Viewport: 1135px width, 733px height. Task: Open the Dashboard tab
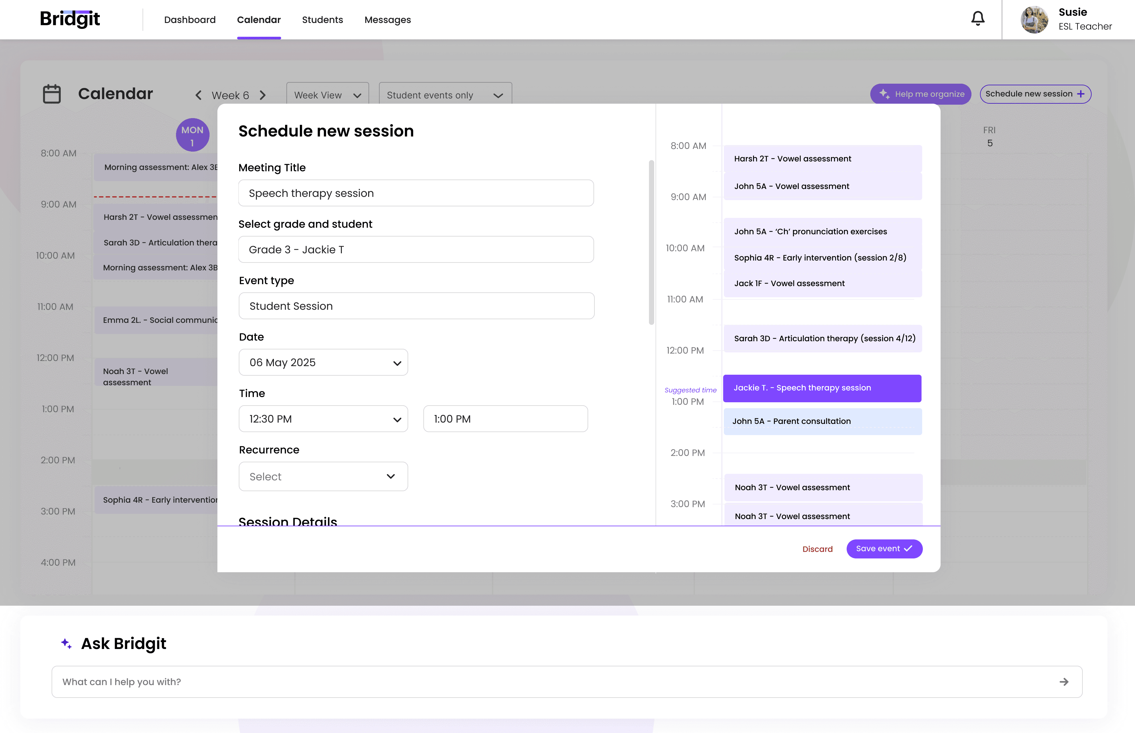click(x=189, y=19)
